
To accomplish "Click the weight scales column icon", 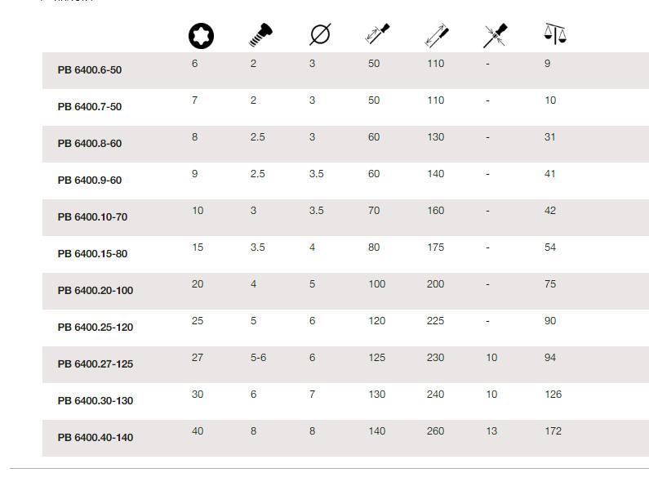I will (x=555, y=34).
